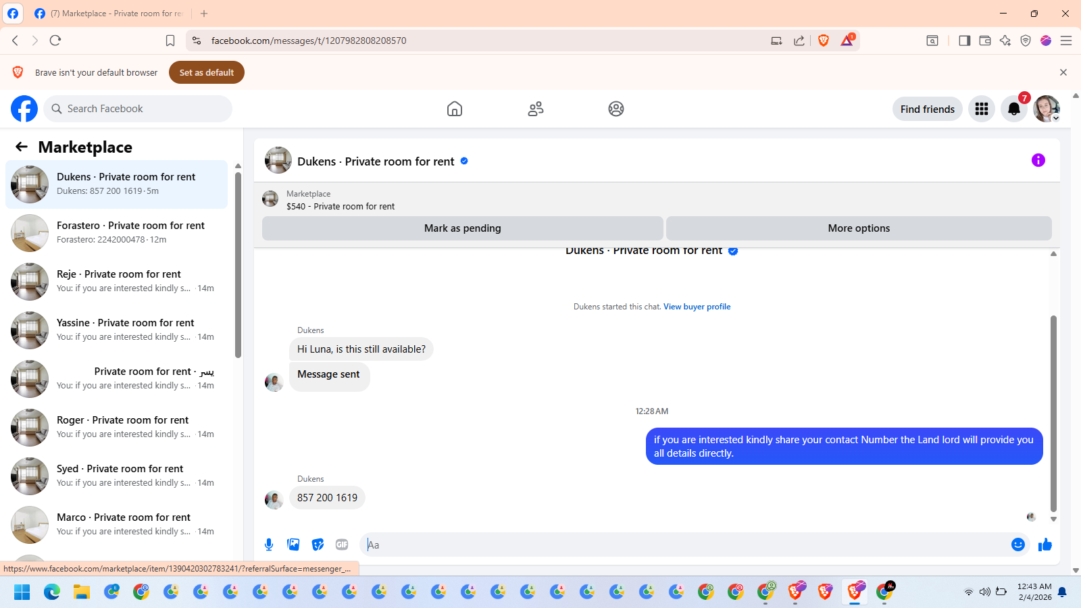
Task: Attach a file with the photo icon
Action: tap(293, 544)
